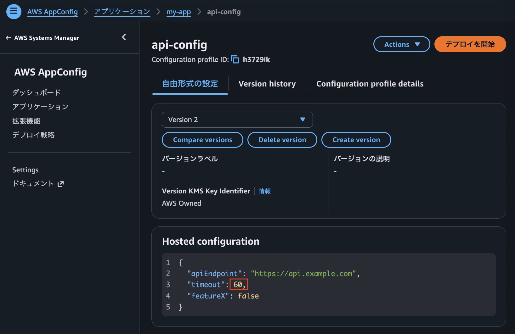515x334 pixels.
Task: Click the Create version button
Action: (x=356, y=140)
